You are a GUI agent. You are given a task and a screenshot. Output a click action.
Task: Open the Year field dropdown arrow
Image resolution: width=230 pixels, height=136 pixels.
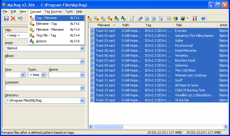click(x=23, y=75)
